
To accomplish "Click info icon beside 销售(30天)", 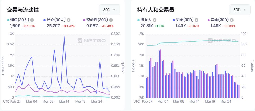I will click(32, 20).
